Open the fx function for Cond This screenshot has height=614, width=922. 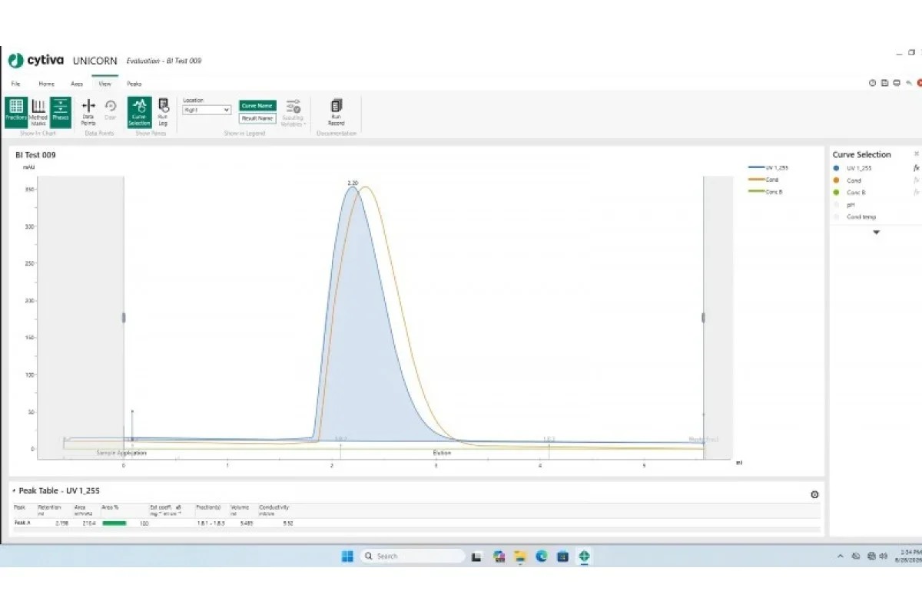point(916,180)
